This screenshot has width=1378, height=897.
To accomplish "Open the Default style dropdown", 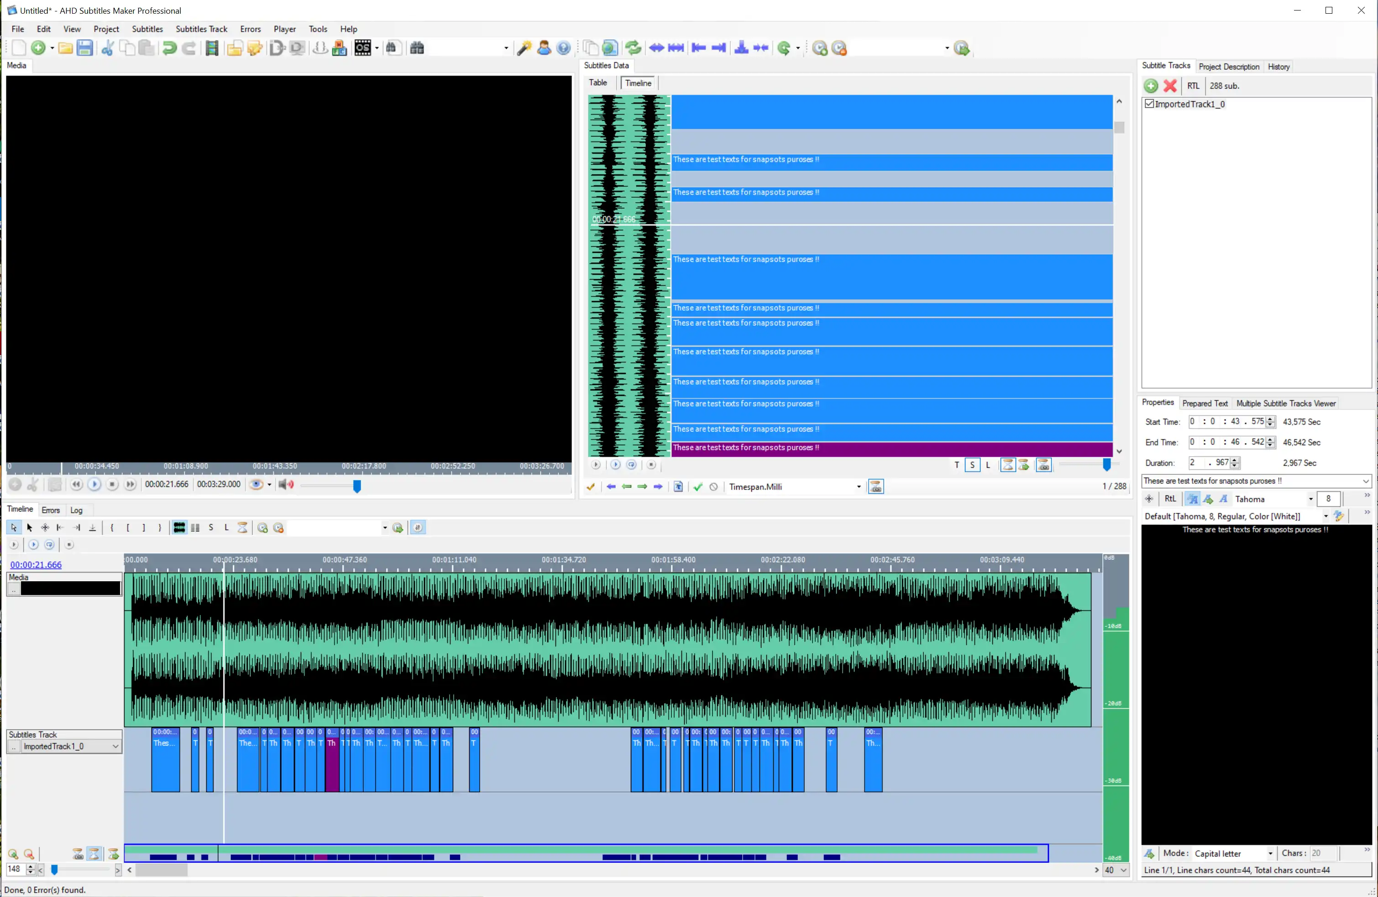I will [x=1326, y=516].
